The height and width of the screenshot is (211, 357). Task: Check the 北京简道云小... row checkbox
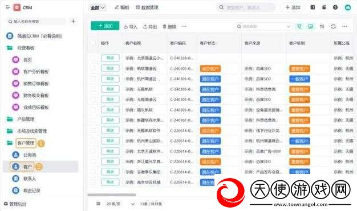pyautogui.click(x=93, y=58)
